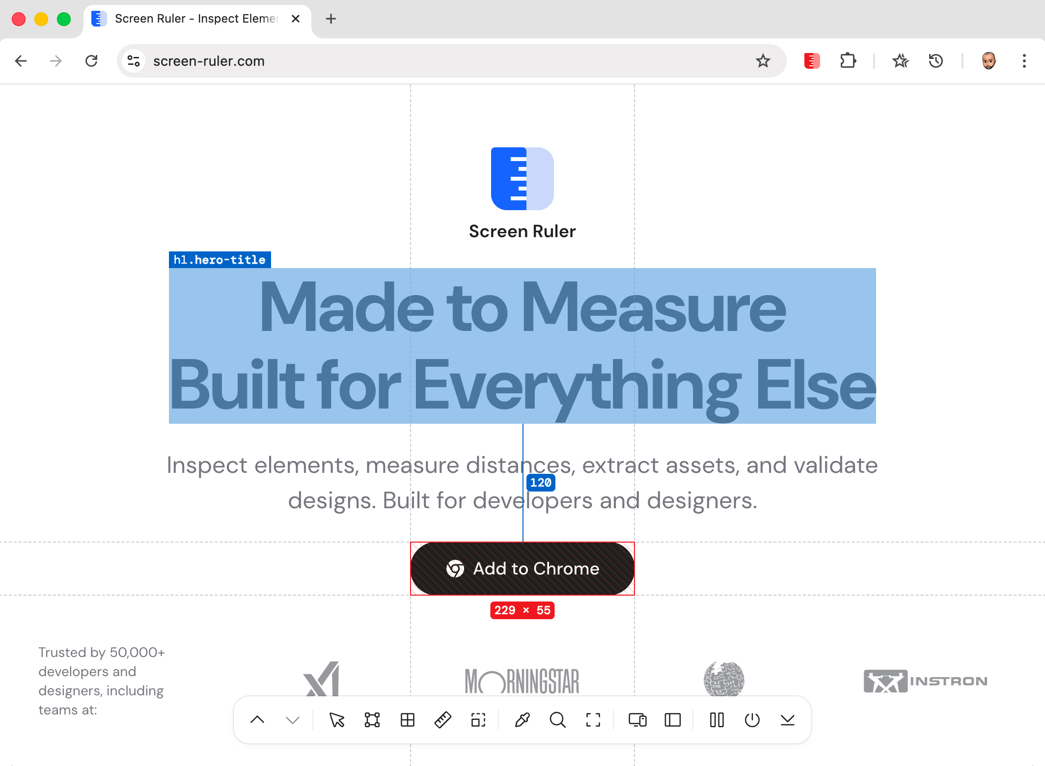Click the Morningstar logo

coord(522,682)
